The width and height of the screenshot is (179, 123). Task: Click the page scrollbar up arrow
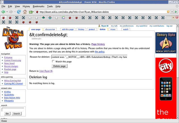(x=178, y=26)
